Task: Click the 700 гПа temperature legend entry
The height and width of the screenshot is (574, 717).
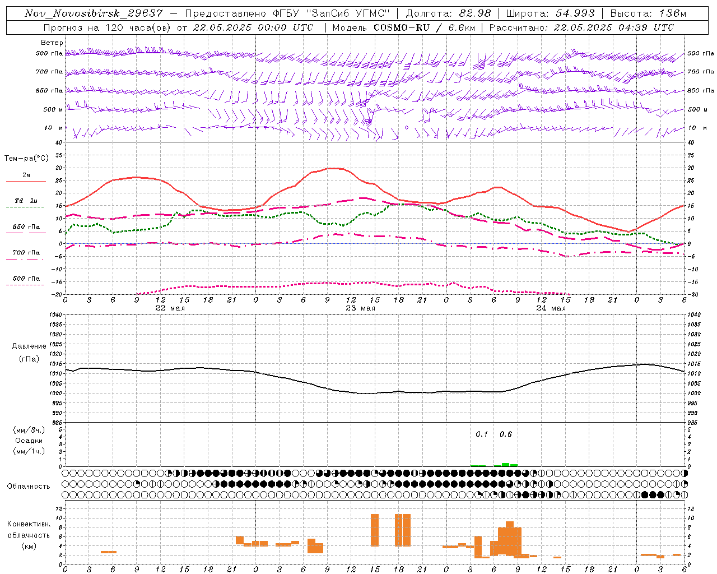Action: [26, 253]
